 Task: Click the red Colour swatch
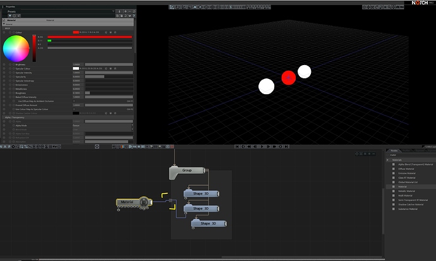click(76, 32)
